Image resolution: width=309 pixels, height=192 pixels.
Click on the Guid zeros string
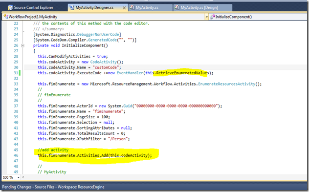coord(176,106)
